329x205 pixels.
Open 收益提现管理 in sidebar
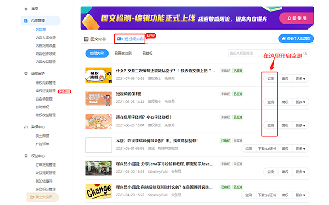[46, 173]
